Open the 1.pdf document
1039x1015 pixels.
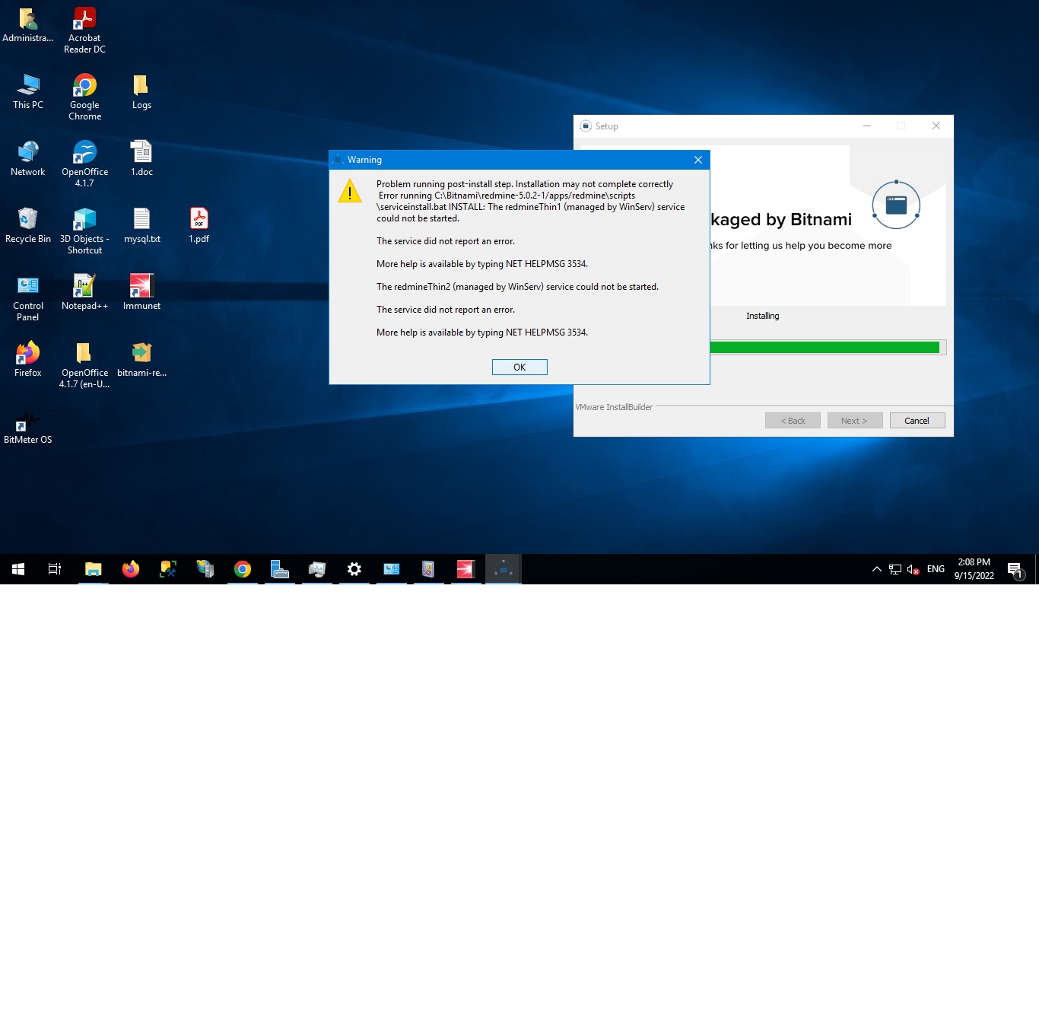pyautogui.click(x=199, y=220)
